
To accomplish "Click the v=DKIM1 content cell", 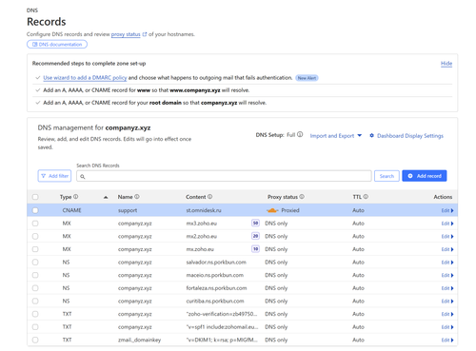I will pyautogui.click(x=222, y=340).
